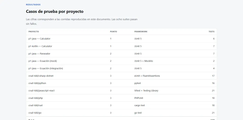Click the tests count 2 for Ecuación (mock)

(214, 61)
